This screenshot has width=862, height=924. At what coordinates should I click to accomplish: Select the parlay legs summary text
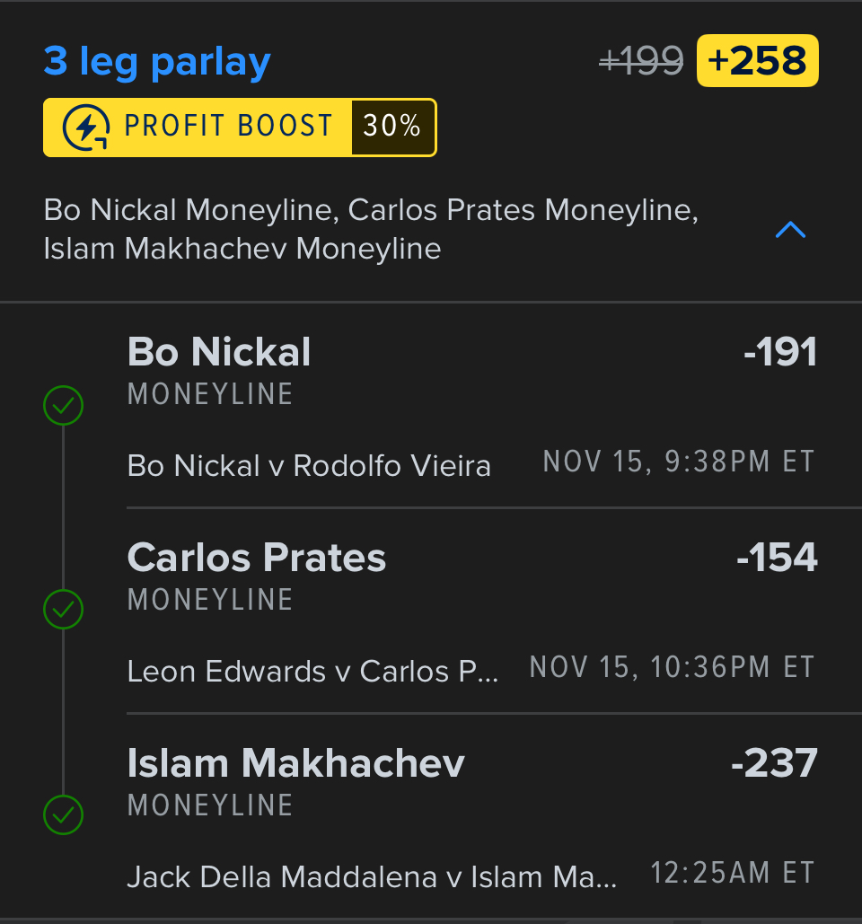tap(370, 229)
